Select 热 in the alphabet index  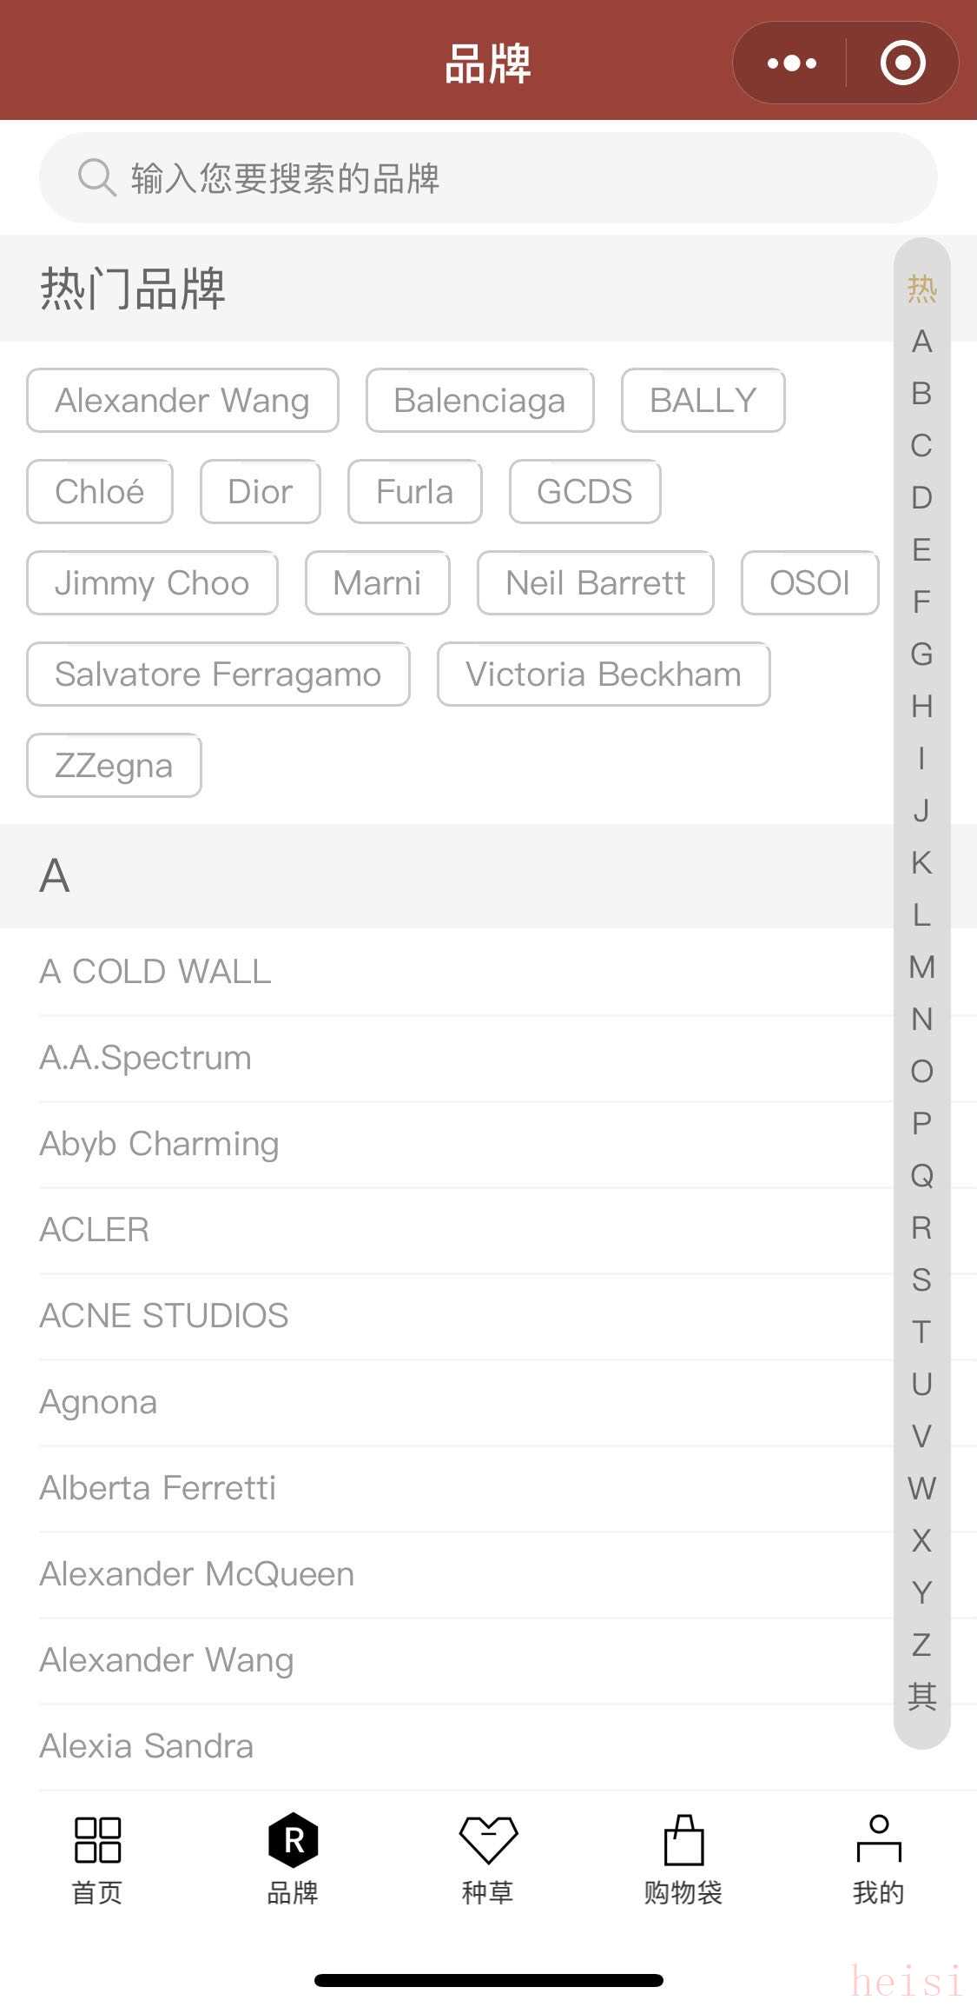pos(921,289)
